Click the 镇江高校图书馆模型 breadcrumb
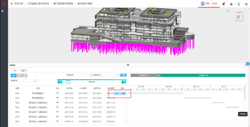This screenshot has height=127, width=250. point(63,4)
